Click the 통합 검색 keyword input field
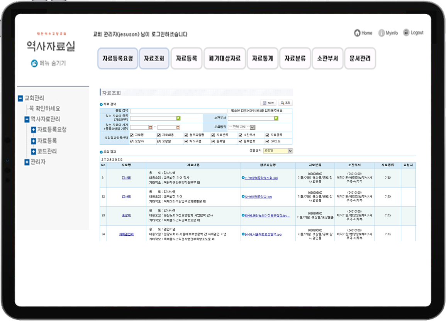 click(x=178, y=111)
